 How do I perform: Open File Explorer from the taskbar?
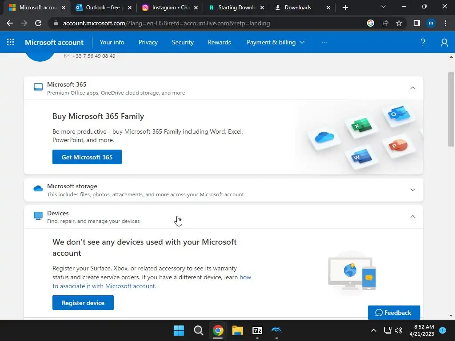click(237, 330)
